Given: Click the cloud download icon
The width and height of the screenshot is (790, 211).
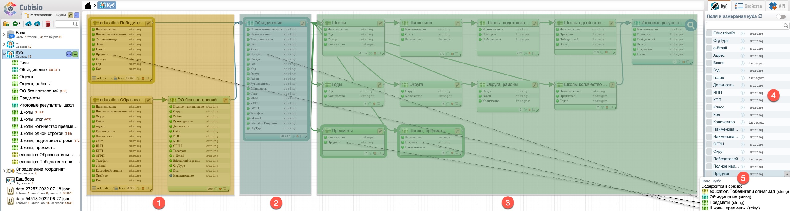Looking at the screenshot, I should pyautogui.click(x=37, y=24).
